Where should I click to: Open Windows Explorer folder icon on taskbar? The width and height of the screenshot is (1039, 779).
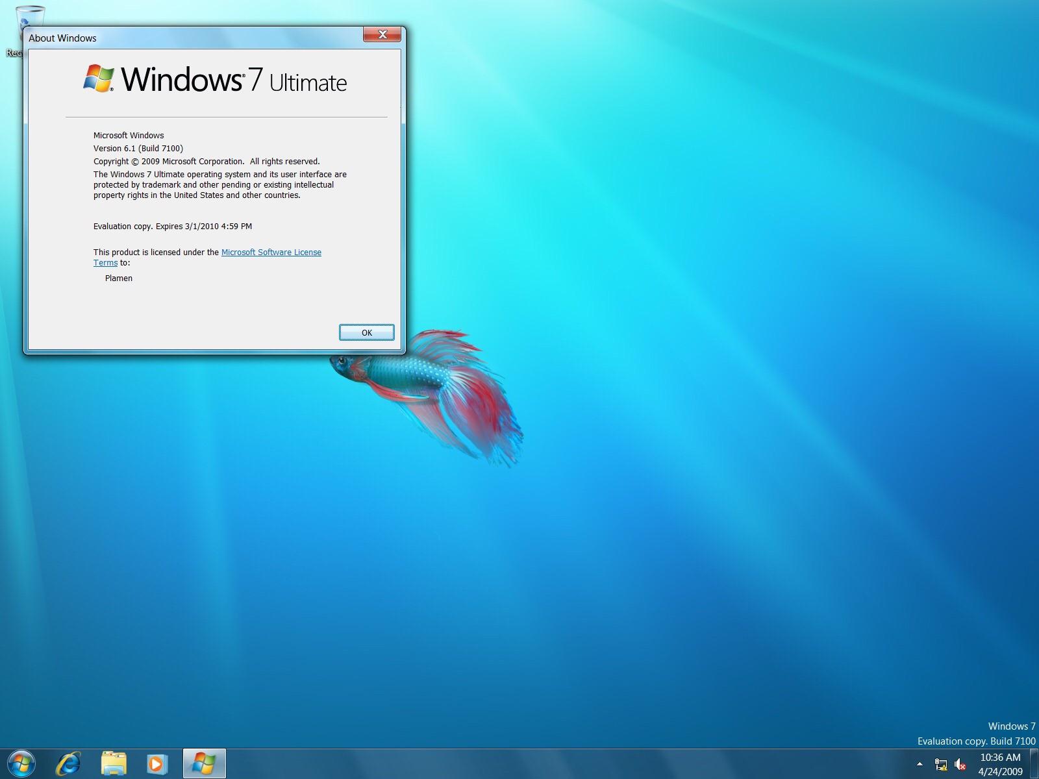click(114, 763)
